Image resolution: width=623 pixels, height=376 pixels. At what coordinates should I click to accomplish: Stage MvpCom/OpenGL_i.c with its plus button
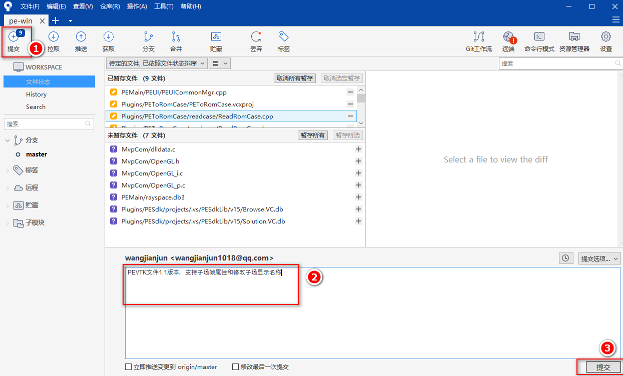pos(358,173)
